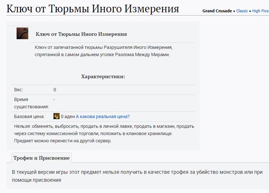Click the 'Вес:' row label
Screen dimensions: 269x193
pyautogui.click(x=19, y=90)
